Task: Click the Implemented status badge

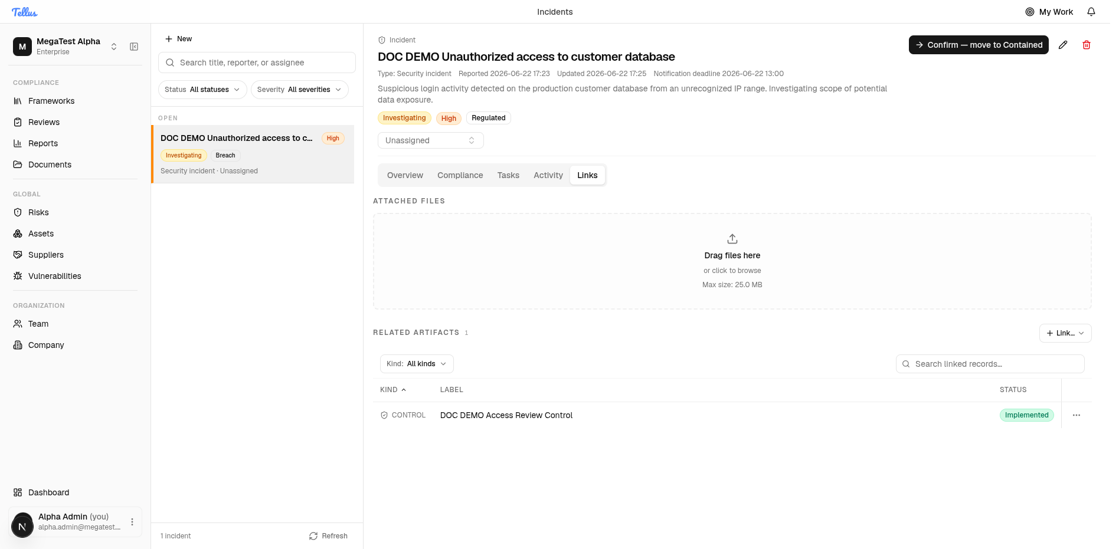Action: point(1027,415)
